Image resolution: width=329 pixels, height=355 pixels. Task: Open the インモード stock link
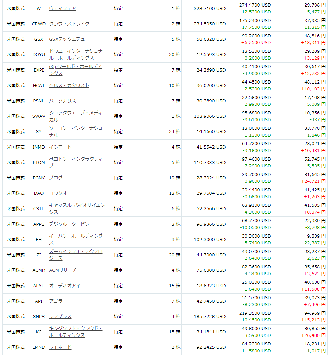[60, 147]
